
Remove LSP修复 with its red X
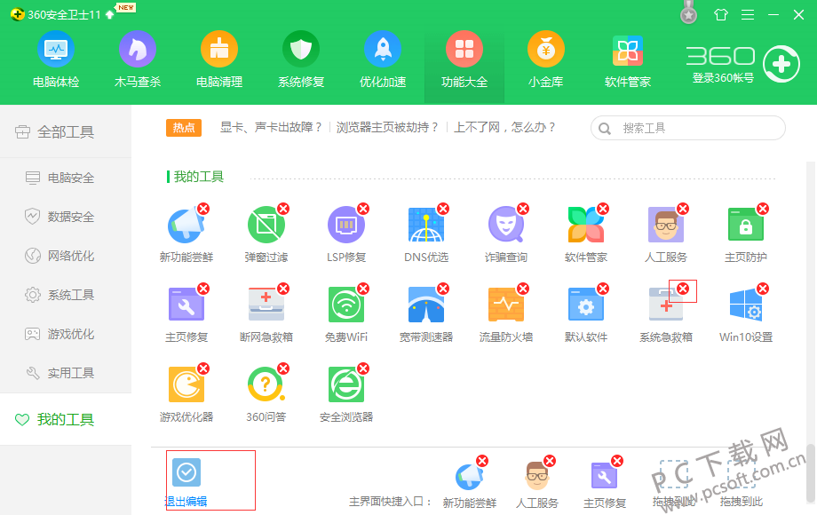tap(363, 209)
